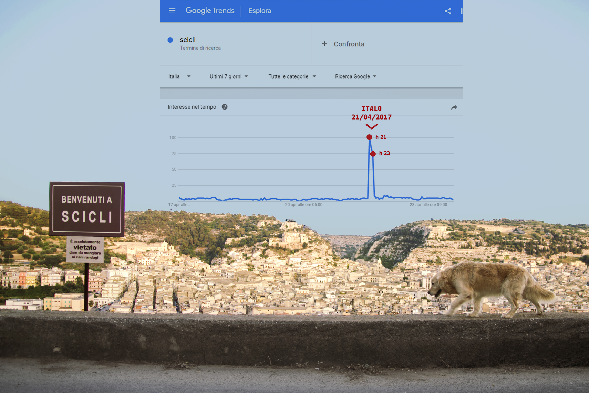Click the share icon in the blue header

pyautogui.click(x=447, y=11)
